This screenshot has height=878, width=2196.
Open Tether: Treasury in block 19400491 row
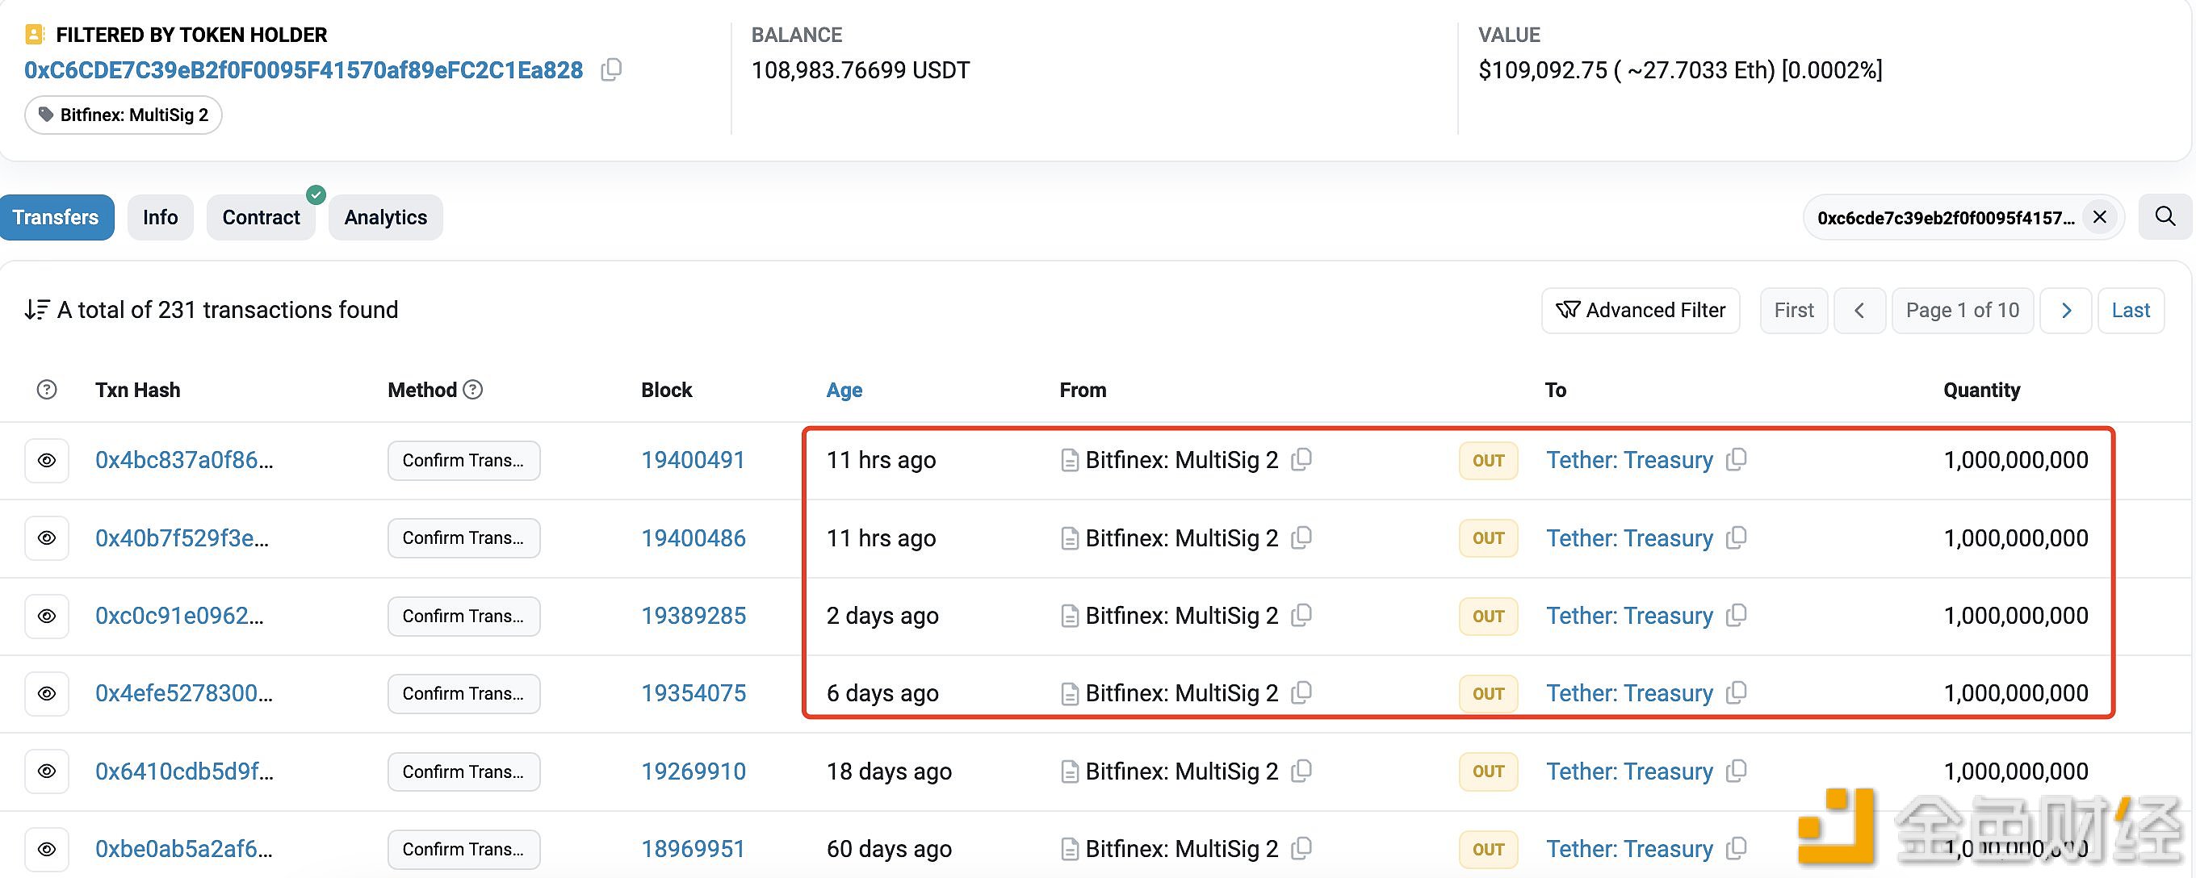(1629, 460)
